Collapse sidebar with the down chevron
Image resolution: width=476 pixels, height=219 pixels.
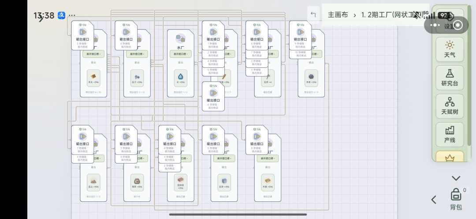tap(456, 178)
